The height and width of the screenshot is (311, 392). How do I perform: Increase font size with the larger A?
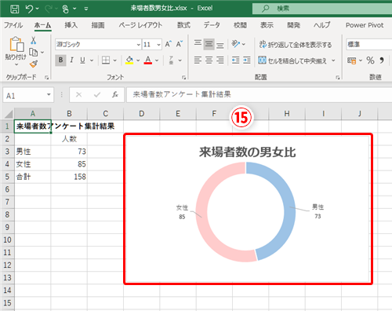[x=169, y=44]
